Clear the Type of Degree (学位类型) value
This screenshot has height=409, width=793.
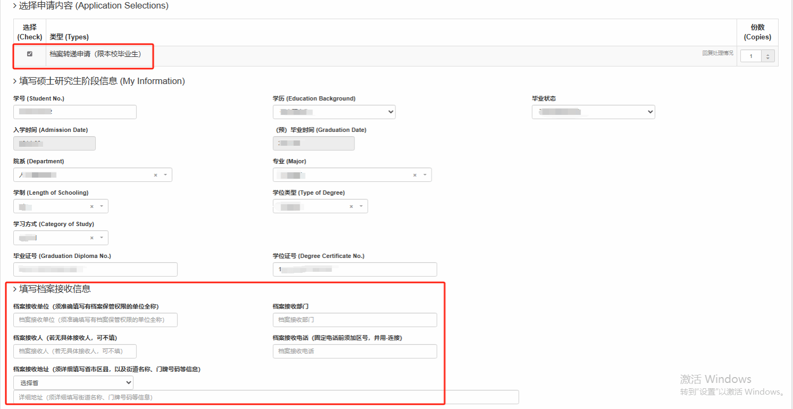(351, 206)
